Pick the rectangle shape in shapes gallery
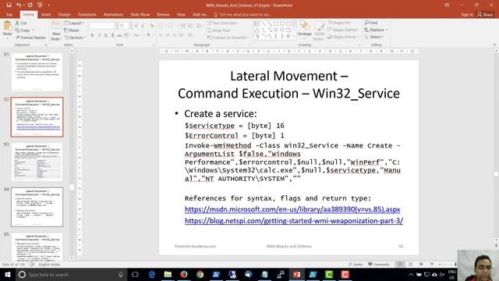This screenshot has width=499, height=281. tap(275, 23)
